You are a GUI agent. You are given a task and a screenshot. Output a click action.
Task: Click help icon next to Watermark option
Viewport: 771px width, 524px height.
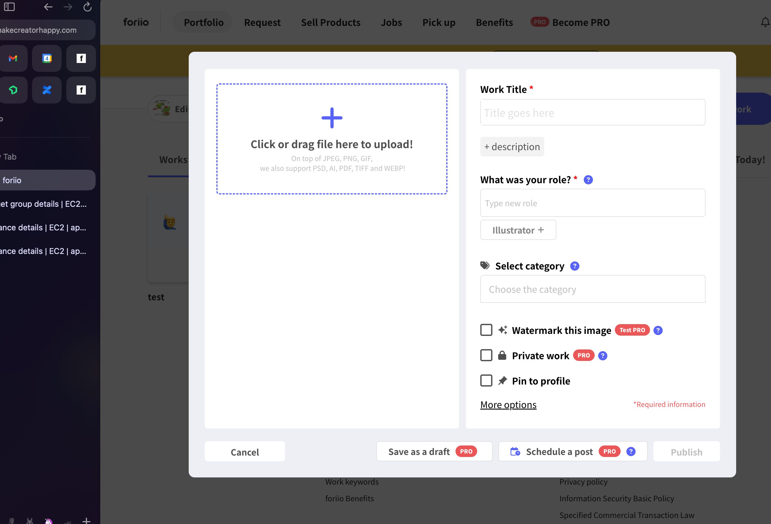pos(657,330)
